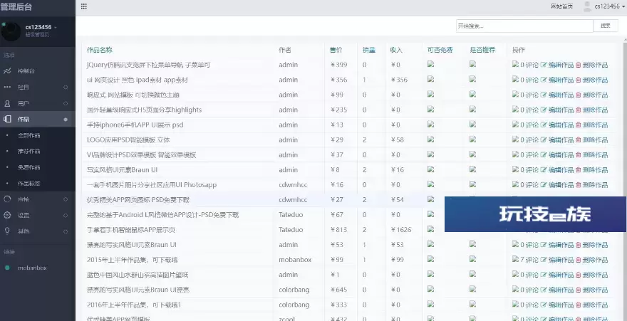
Task: Toggle 是否推荐 for 响应式 网站模板 row
Action: 472,94
